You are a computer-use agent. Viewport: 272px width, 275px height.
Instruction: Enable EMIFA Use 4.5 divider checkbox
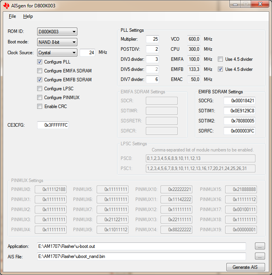coord(220,59)
